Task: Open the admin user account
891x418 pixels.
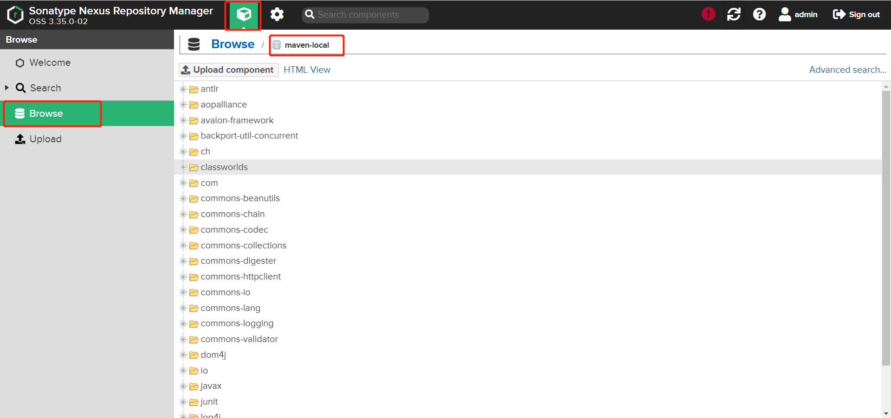Action: pos(798,14)
